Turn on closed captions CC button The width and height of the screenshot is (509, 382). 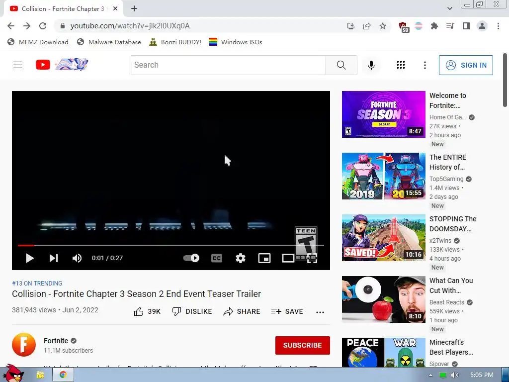tap(217, 258)
